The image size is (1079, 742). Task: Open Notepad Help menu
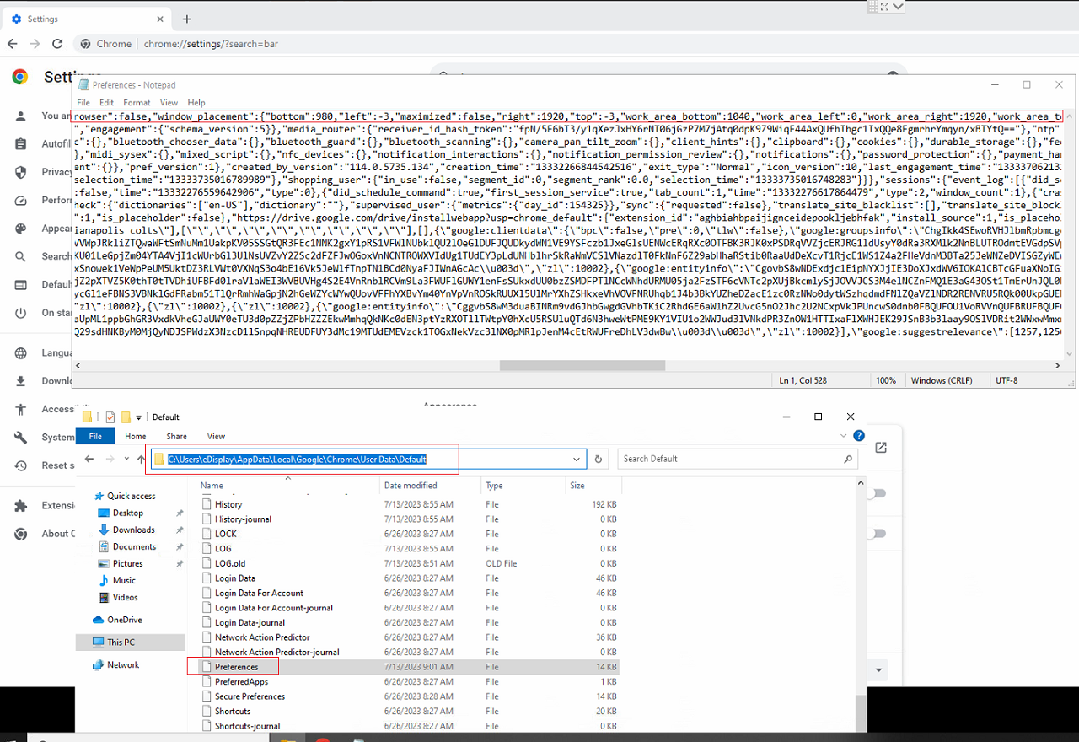pyautogui.click(x=196, y=103)
